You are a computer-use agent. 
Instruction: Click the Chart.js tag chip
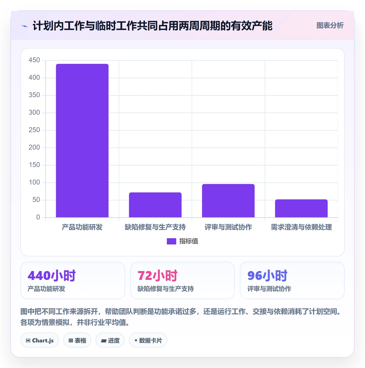pos(40,340)
